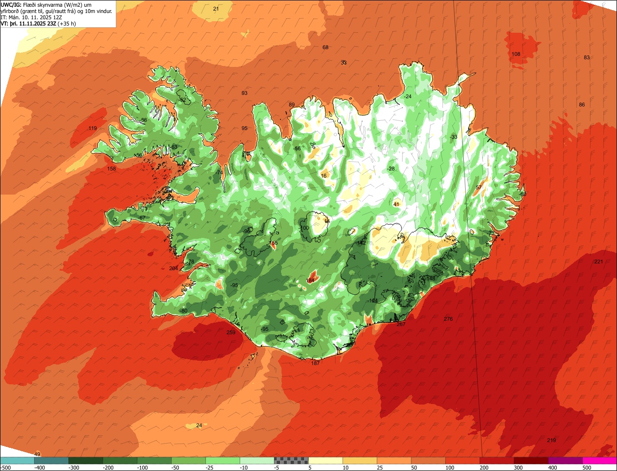Click the dark teal -400 to -300 legend swatch

[x=52, y=460]
